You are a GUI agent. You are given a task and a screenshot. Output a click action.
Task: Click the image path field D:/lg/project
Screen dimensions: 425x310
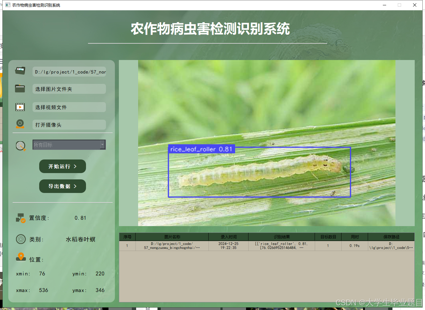[69, 72]
